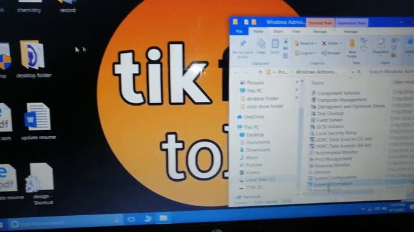Select Performance Monitor entry
The width and height of the screenshot is (414, 232).
pos(334,152)
